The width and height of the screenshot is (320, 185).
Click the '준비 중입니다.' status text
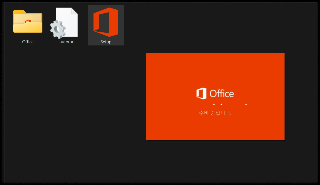[x=215, y=113]
